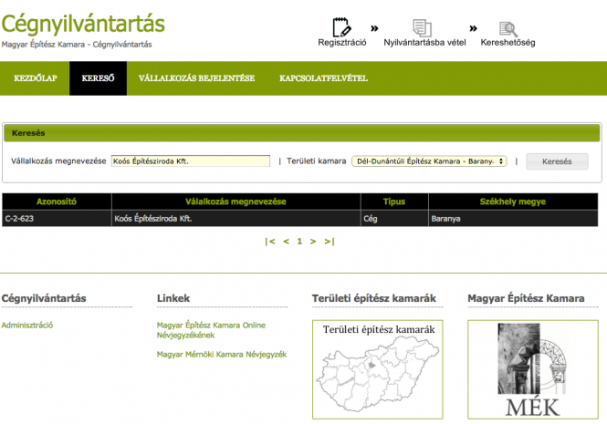This screenshot has width=607, height=424.
Task: Click the Területi építész kamarák map image
Action: click(378, 369)
